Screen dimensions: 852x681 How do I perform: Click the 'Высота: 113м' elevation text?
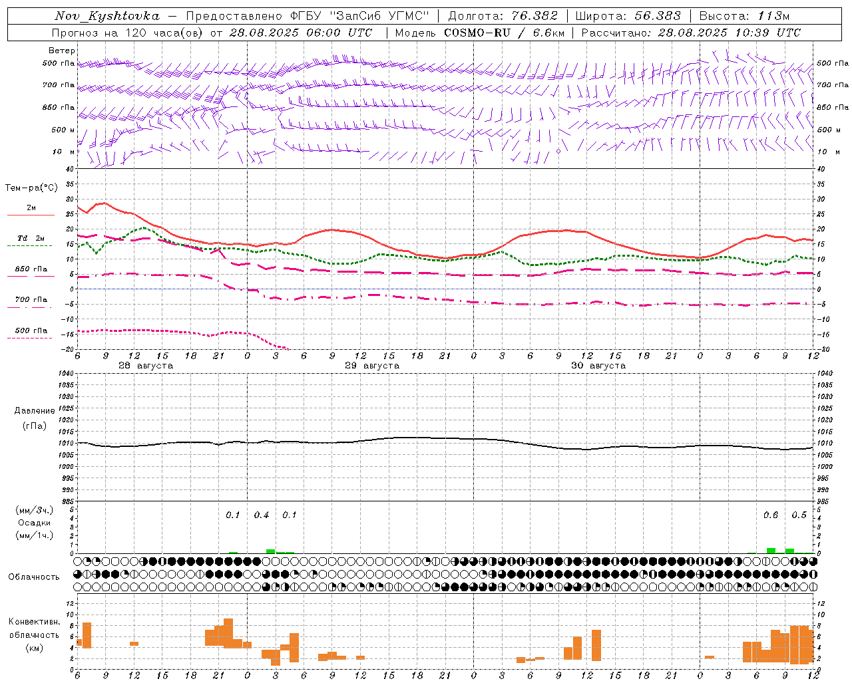(x=744, y=16)
